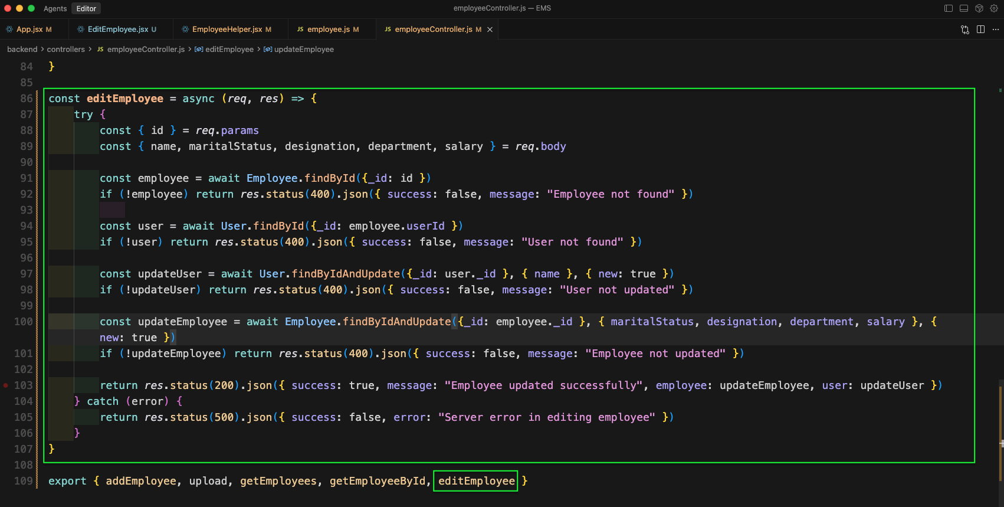Click JS icon on employeeController.js tab
Screen dimensions: 1004x507
[388, 29]
